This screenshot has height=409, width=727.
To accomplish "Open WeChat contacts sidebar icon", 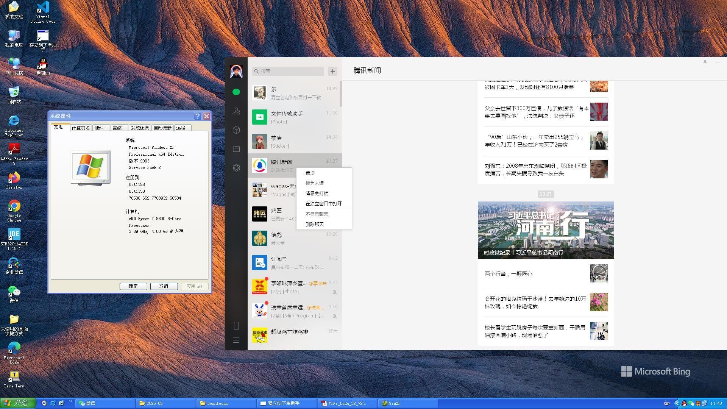I will coord(236,111).
